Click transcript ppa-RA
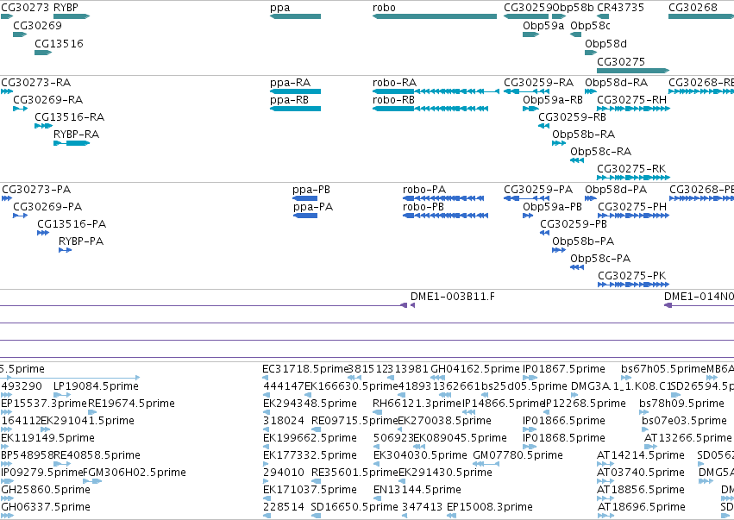The image size is (734, 520). [x=295, y=91]
